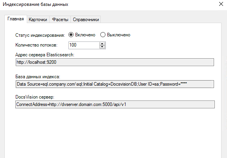Increase thread count with up arrow
Screen dimensions: 227x158
pos(102,44)
